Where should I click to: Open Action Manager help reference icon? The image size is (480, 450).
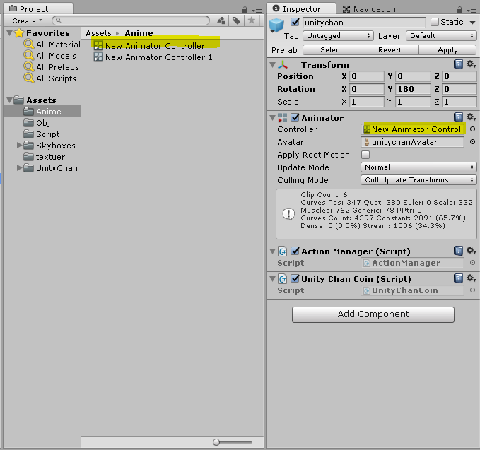pos(458,251)
